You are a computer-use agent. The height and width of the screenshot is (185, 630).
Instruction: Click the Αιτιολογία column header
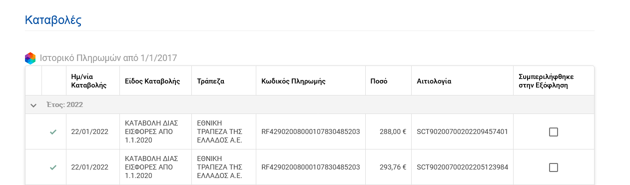(x=434, y=81)
